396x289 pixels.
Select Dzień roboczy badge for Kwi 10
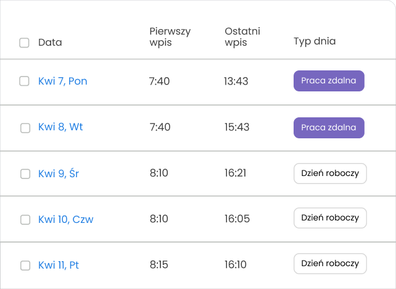click(330, 218)
